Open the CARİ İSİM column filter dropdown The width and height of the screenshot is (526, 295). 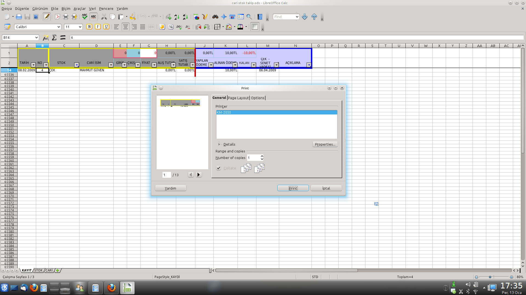click(x=111, y=65)
